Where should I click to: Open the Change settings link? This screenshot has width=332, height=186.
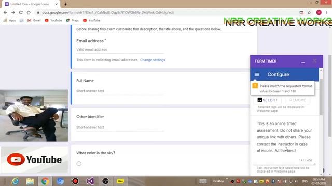tap(153, 60)
